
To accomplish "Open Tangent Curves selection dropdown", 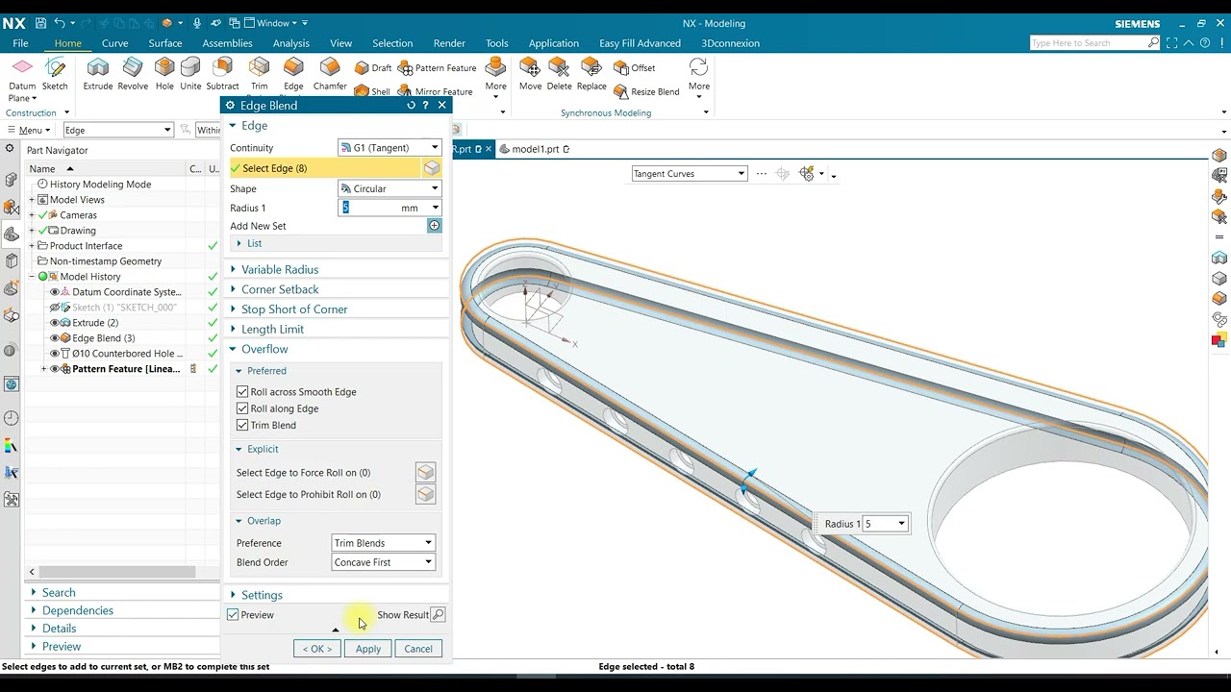I will pos(689,174).
